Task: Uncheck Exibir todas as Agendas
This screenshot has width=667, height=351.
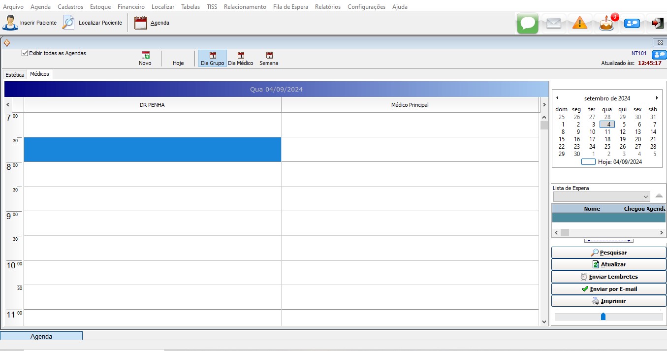Action: 25,53
